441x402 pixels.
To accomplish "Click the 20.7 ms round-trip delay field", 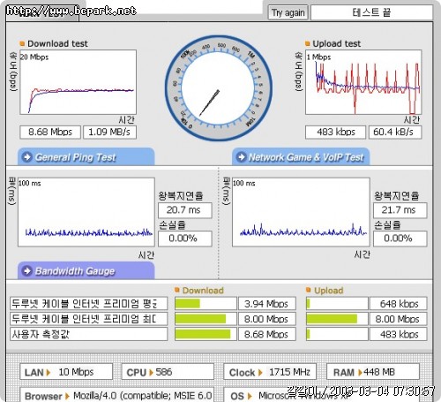I will [185, 210].
